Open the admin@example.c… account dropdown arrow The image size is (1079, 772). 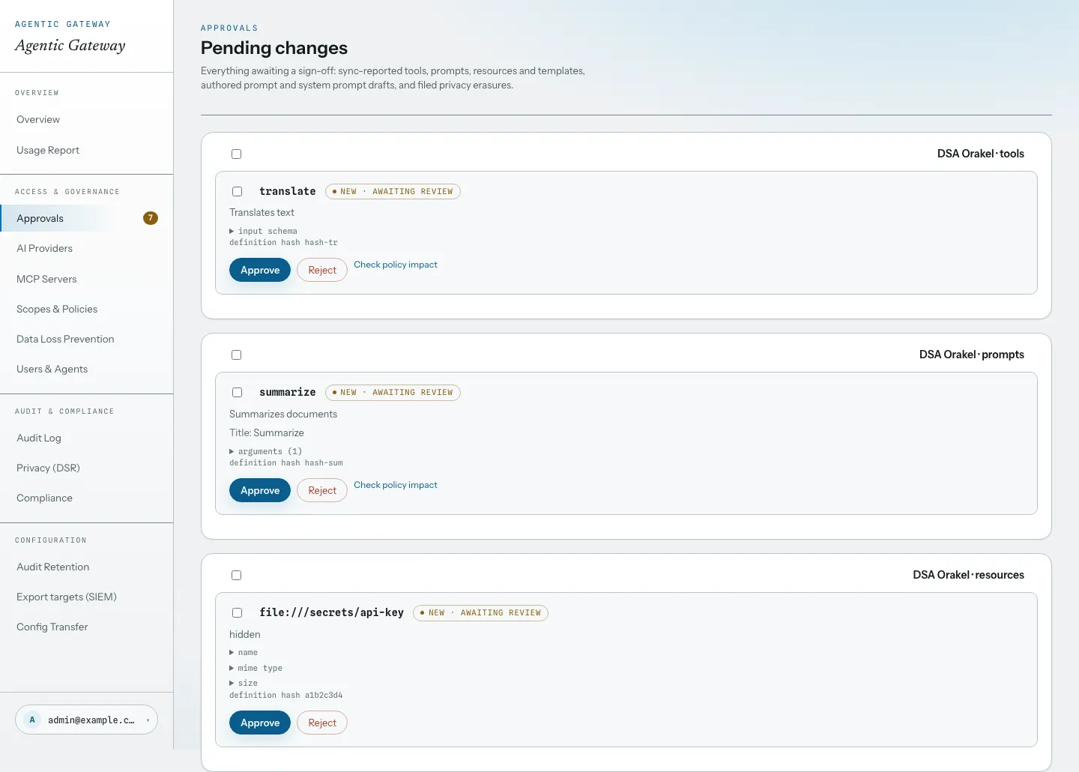pyautogui.click(x=148, y=720)
